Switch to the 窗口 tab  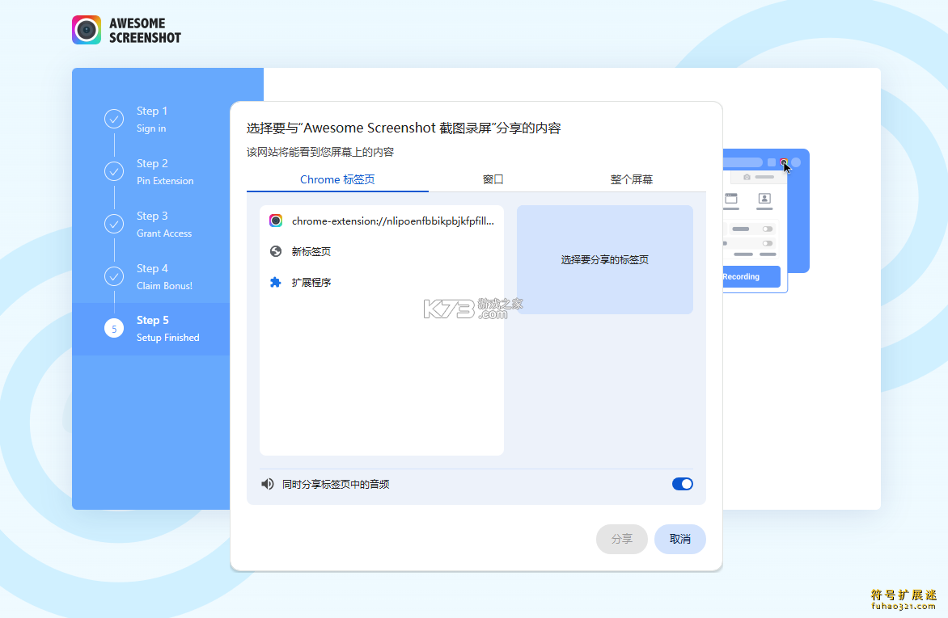point(493,179)
